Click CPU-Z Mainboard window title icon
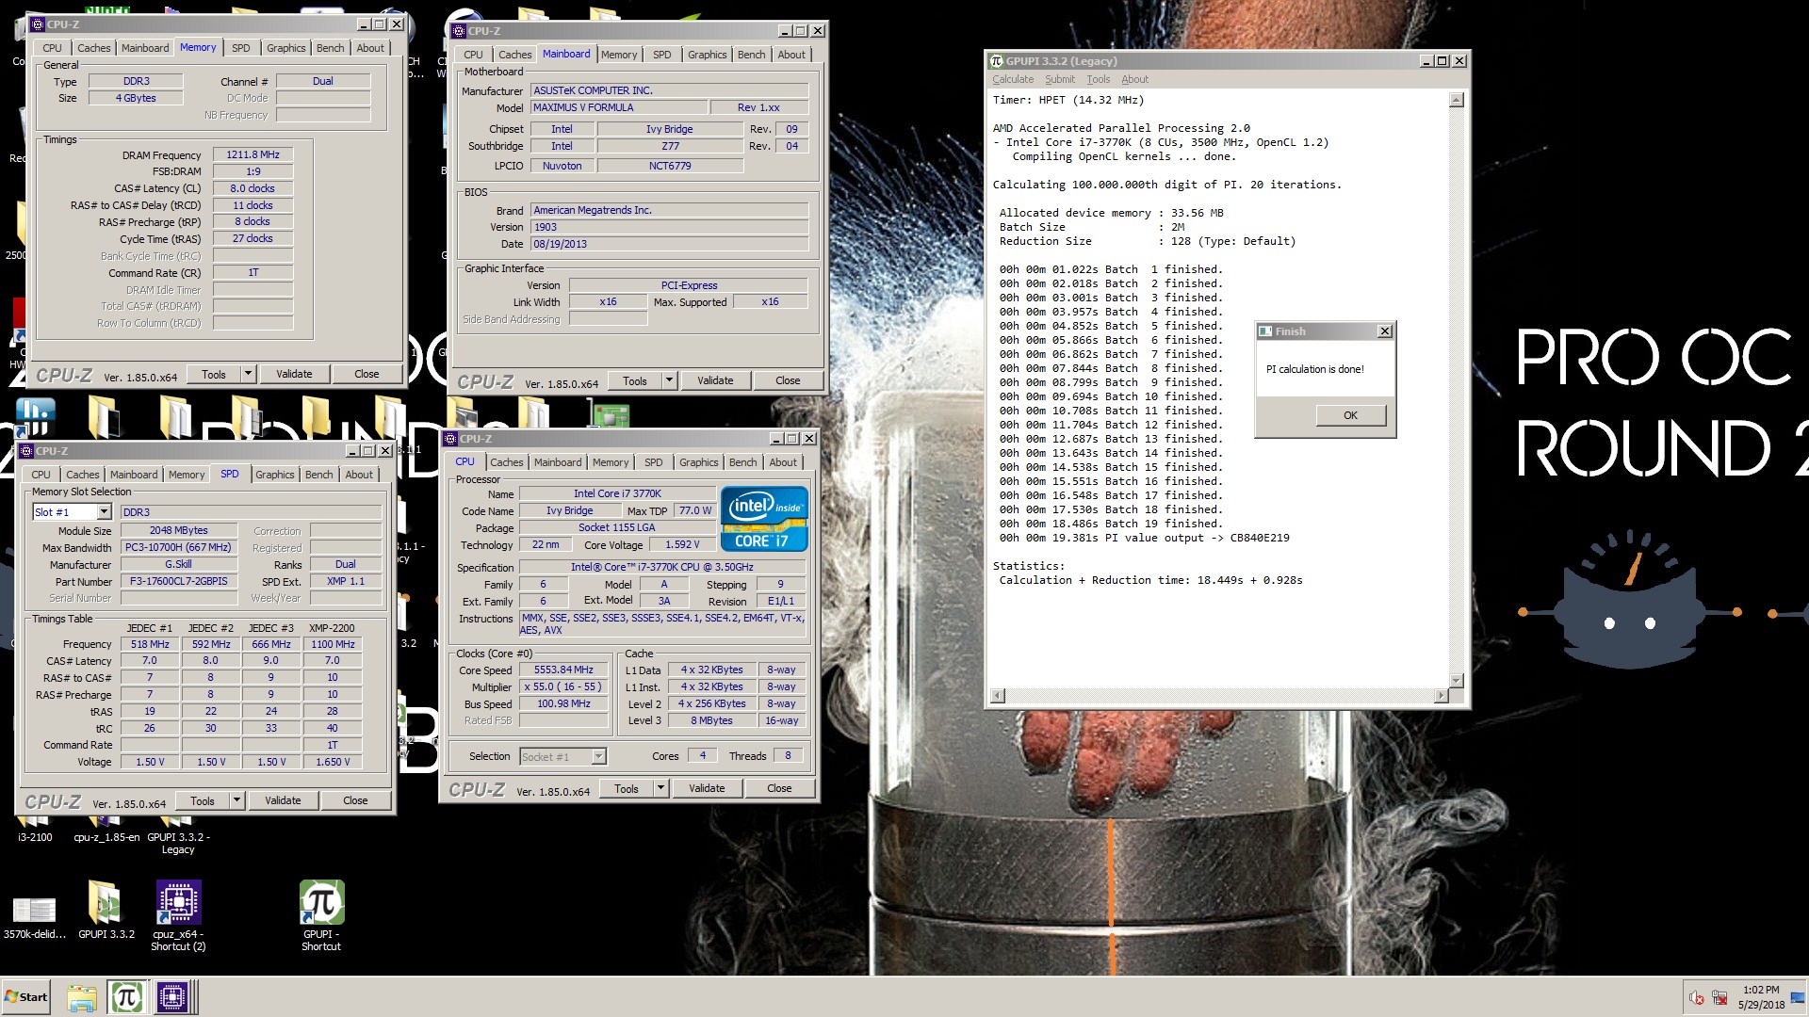The image size is (1809, 1017). tap(459, 31)
